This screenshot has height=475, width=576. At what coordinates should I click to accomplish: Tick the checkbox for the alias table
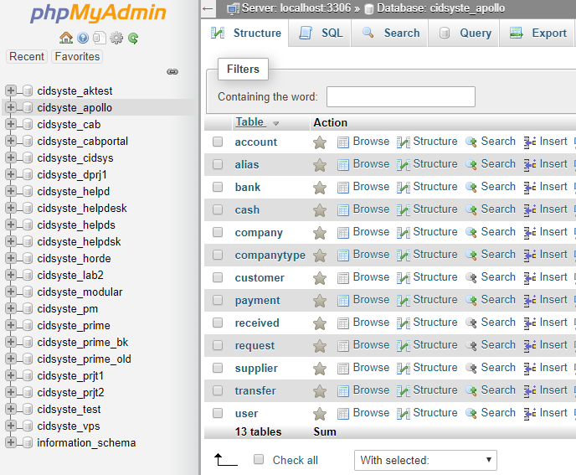click(218, 165)
